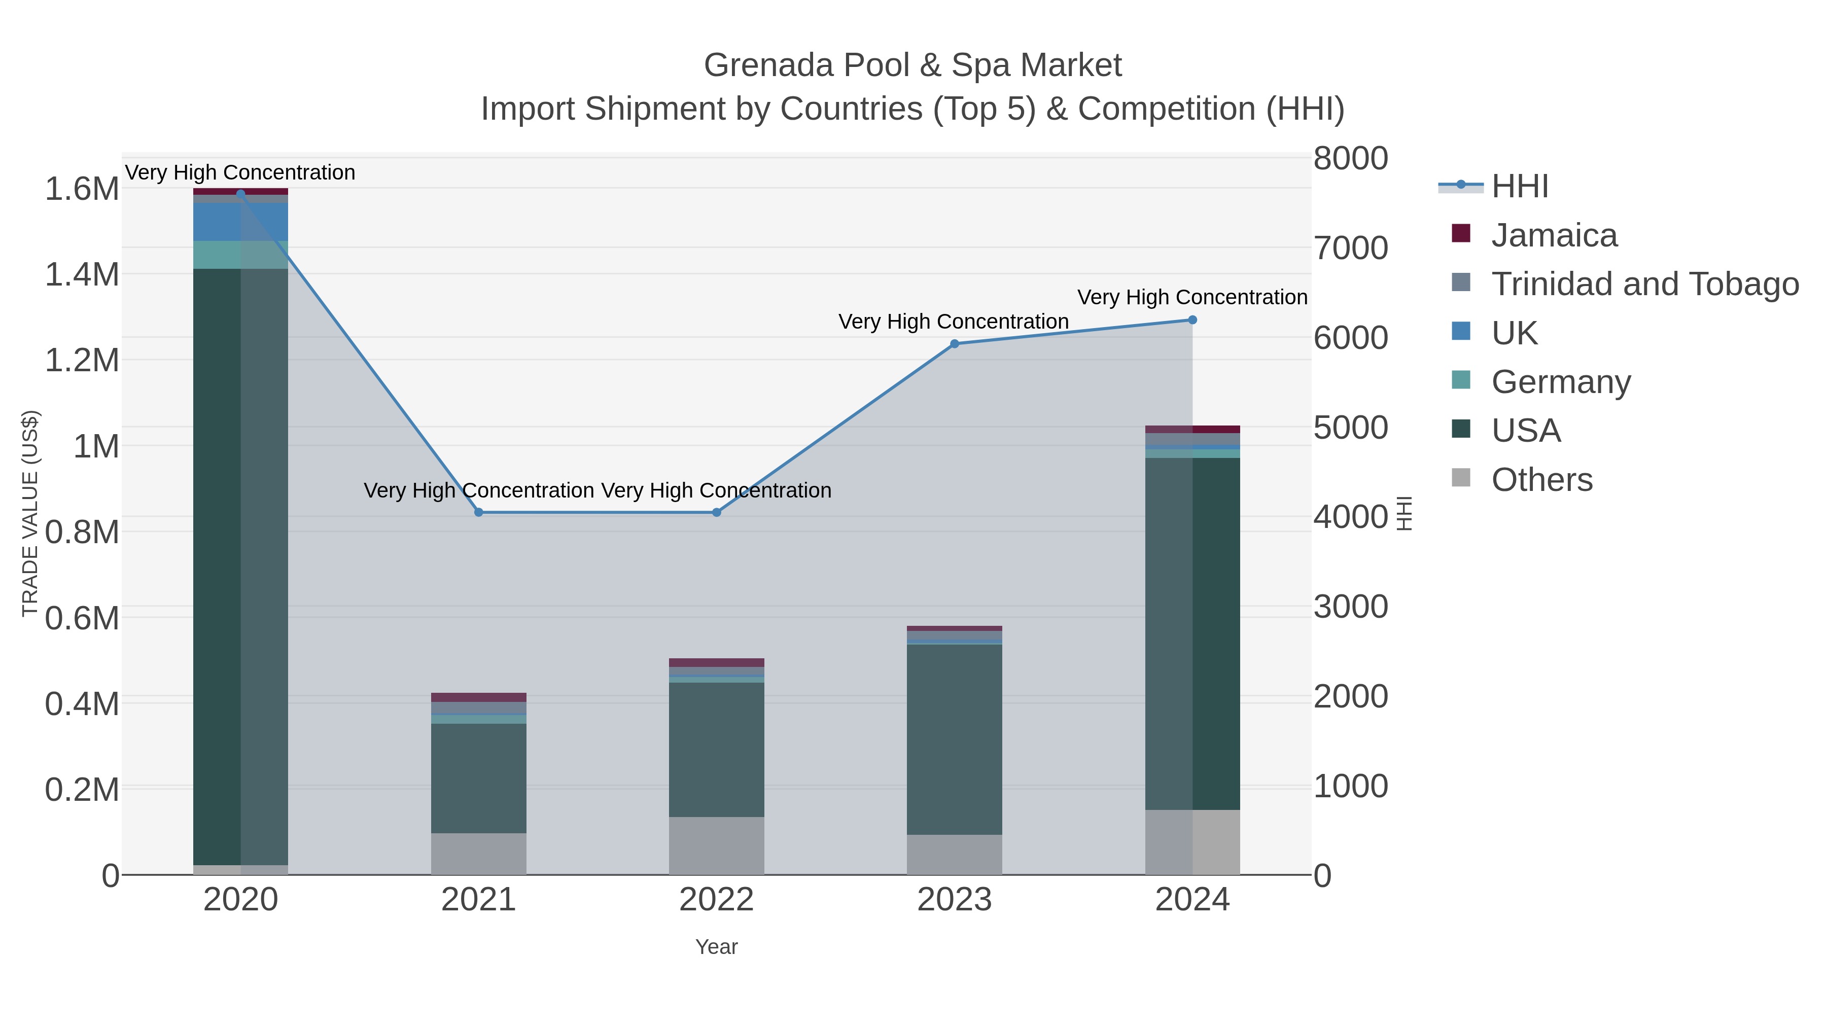Viewport: 1826px width, 1027px height.
Task: Click the Others segment of the 2024 bar
Action: pos(1192,843)
